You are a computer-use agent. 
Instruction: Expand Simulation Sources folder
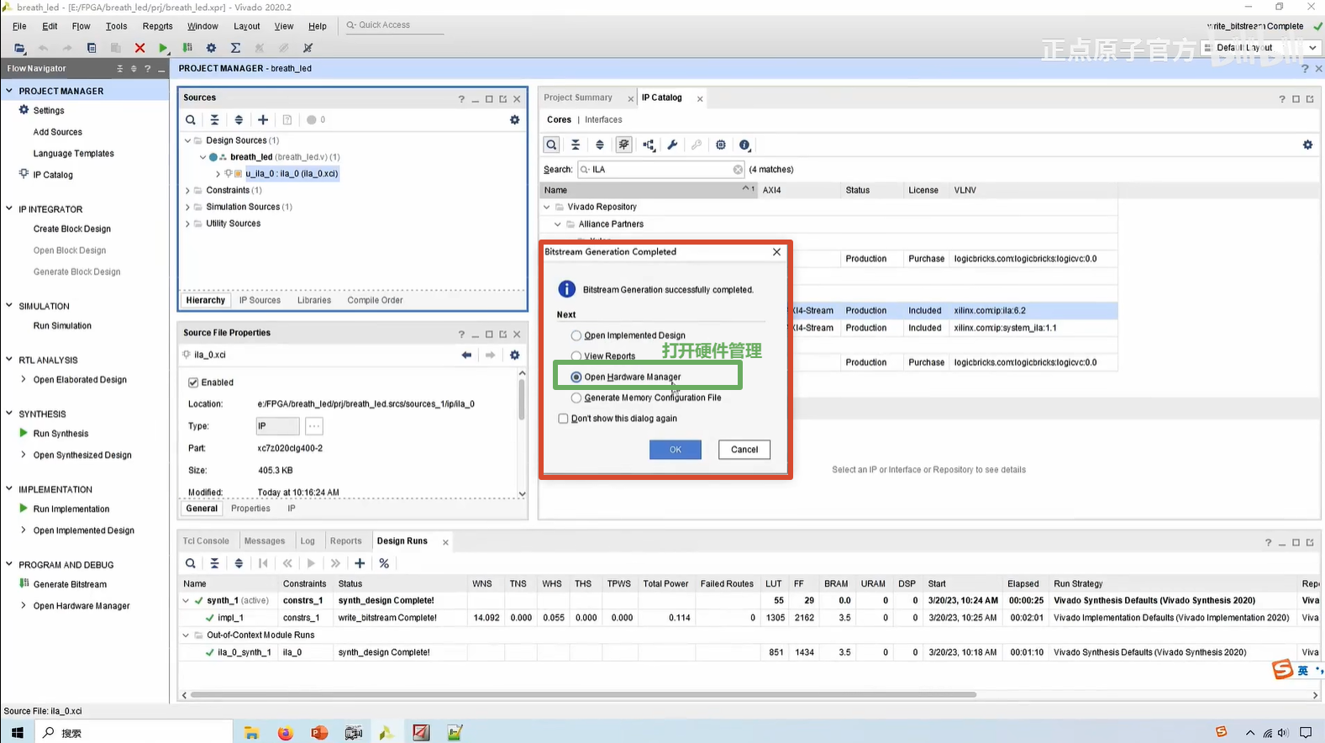(187, 207)
